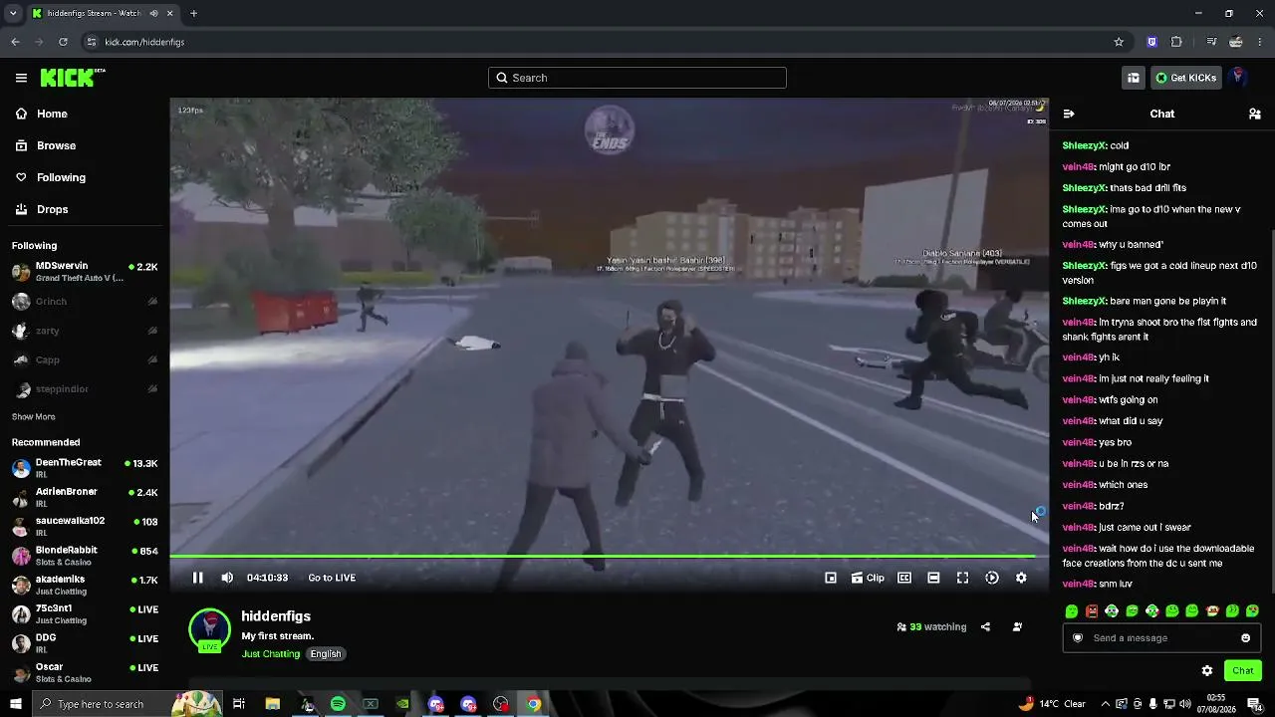Open akademiks recommended channel
Screen dimensions: 1275x717
pos(85,585)
